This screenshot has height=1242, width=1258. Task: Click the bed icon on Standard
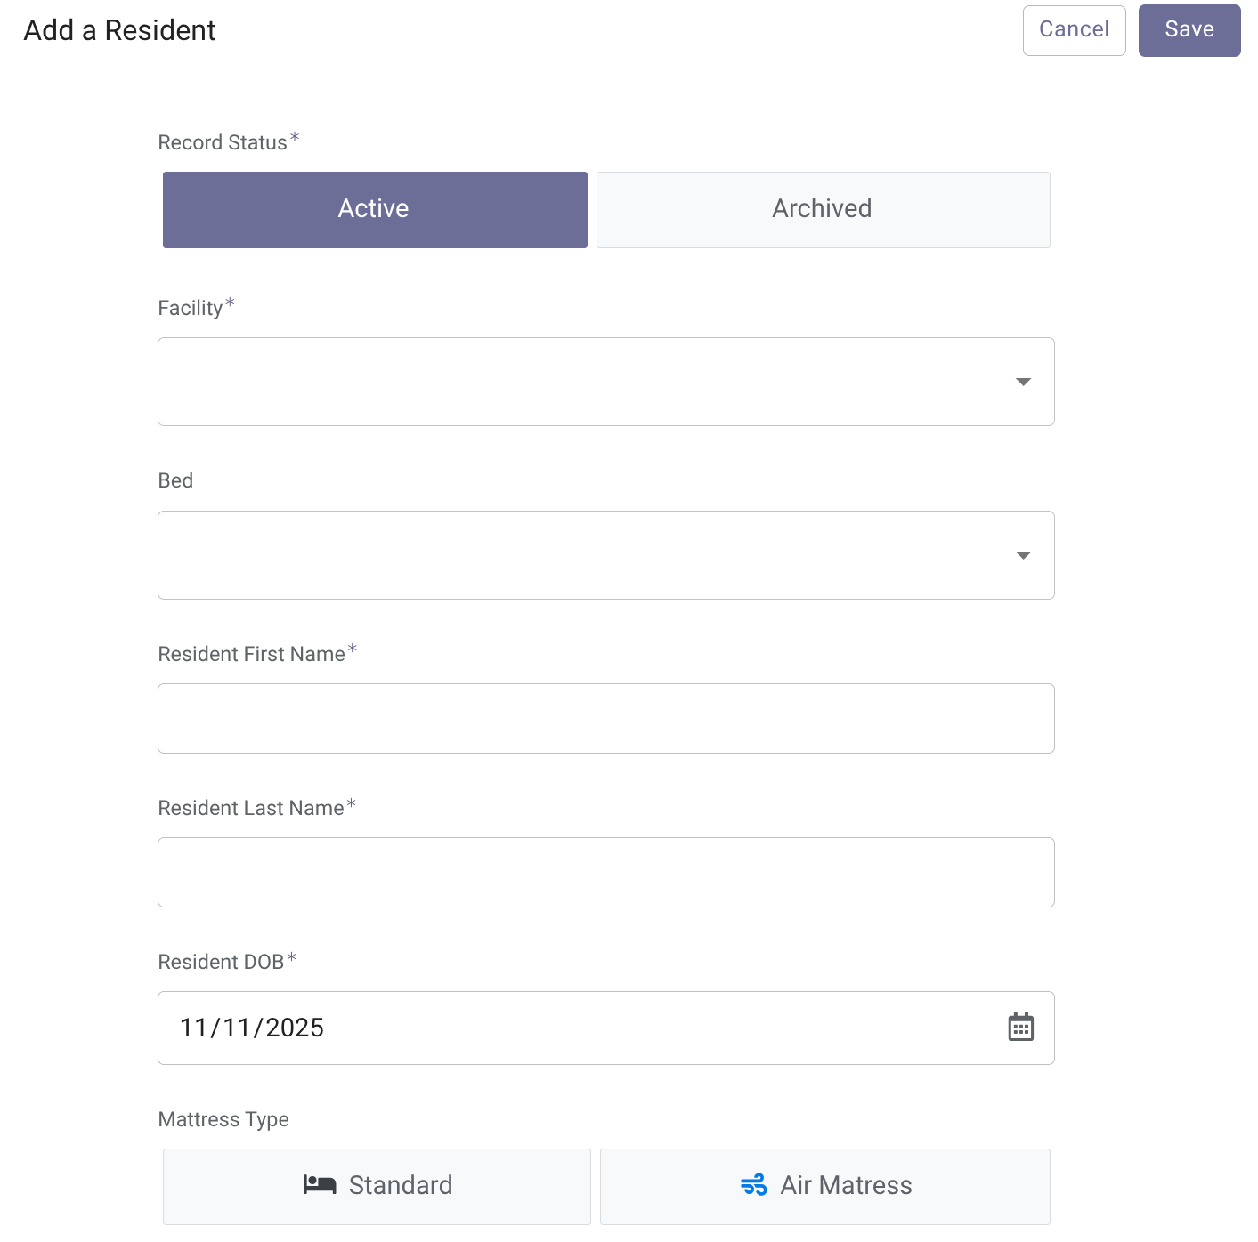pos(320,1184)
